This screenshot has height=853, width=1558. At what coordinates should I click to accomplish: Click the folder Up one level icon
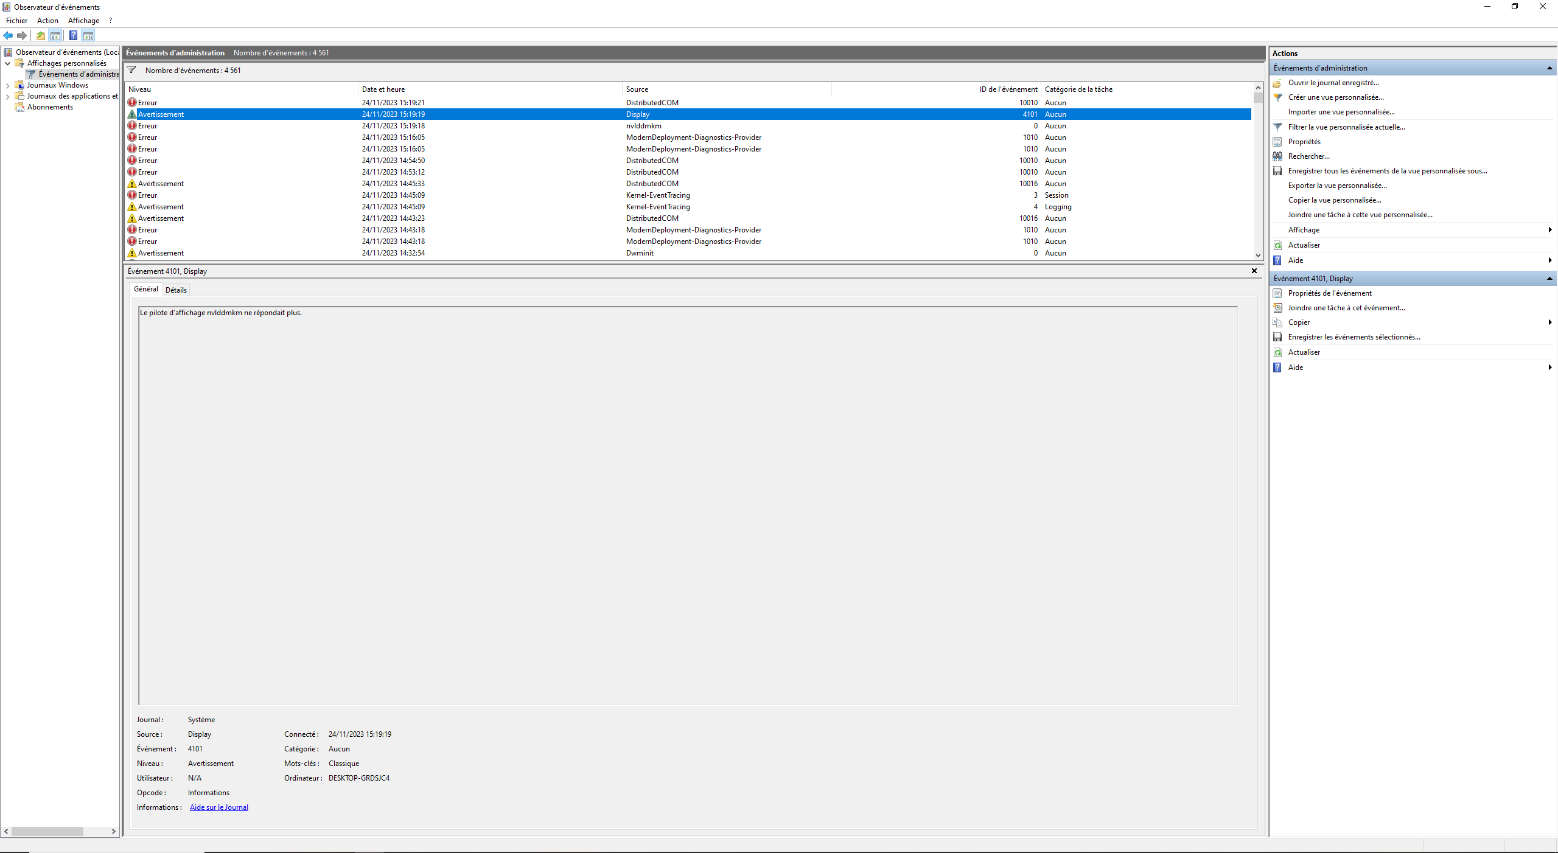pyautogui.click(x=41, y=36)
